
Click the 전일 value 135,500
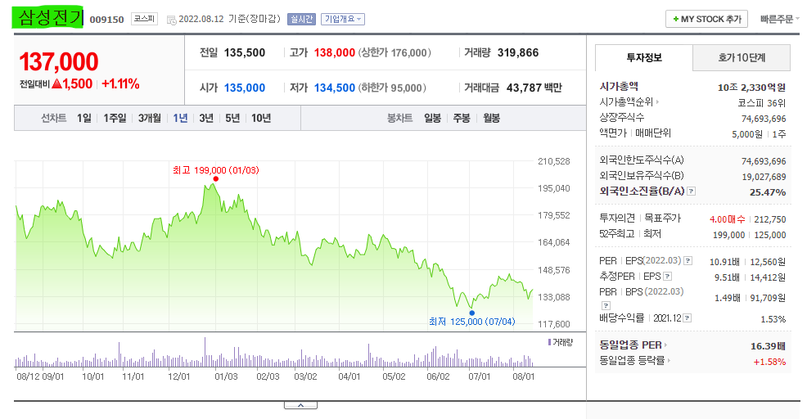coord(245,52)
